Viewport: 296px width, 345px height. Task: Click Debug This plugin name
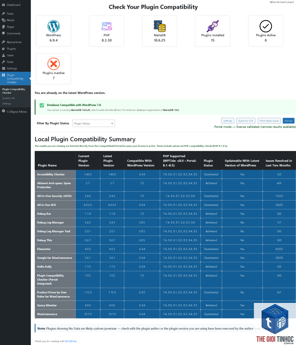(x=45, y=240)
